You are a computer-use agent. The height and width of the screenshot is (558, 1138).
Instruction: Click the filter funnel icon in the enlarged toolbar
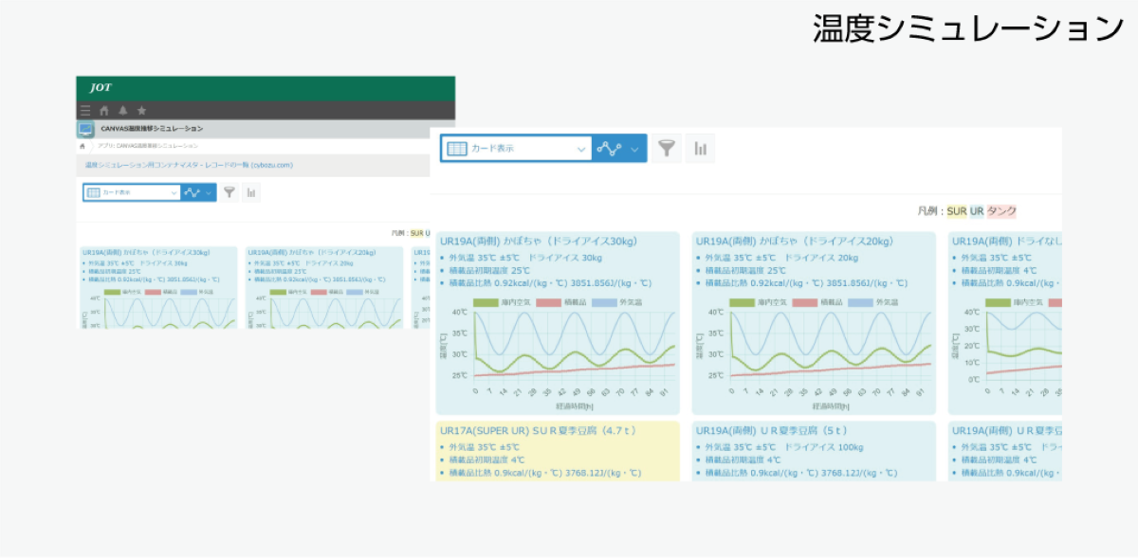(668, 149)
